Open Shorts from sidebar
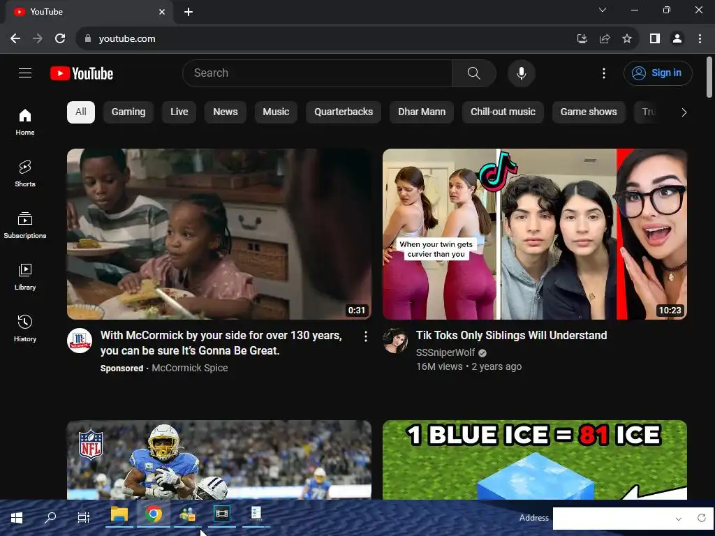The height and width of the screenshot is (536, 715). coord(25,173)
